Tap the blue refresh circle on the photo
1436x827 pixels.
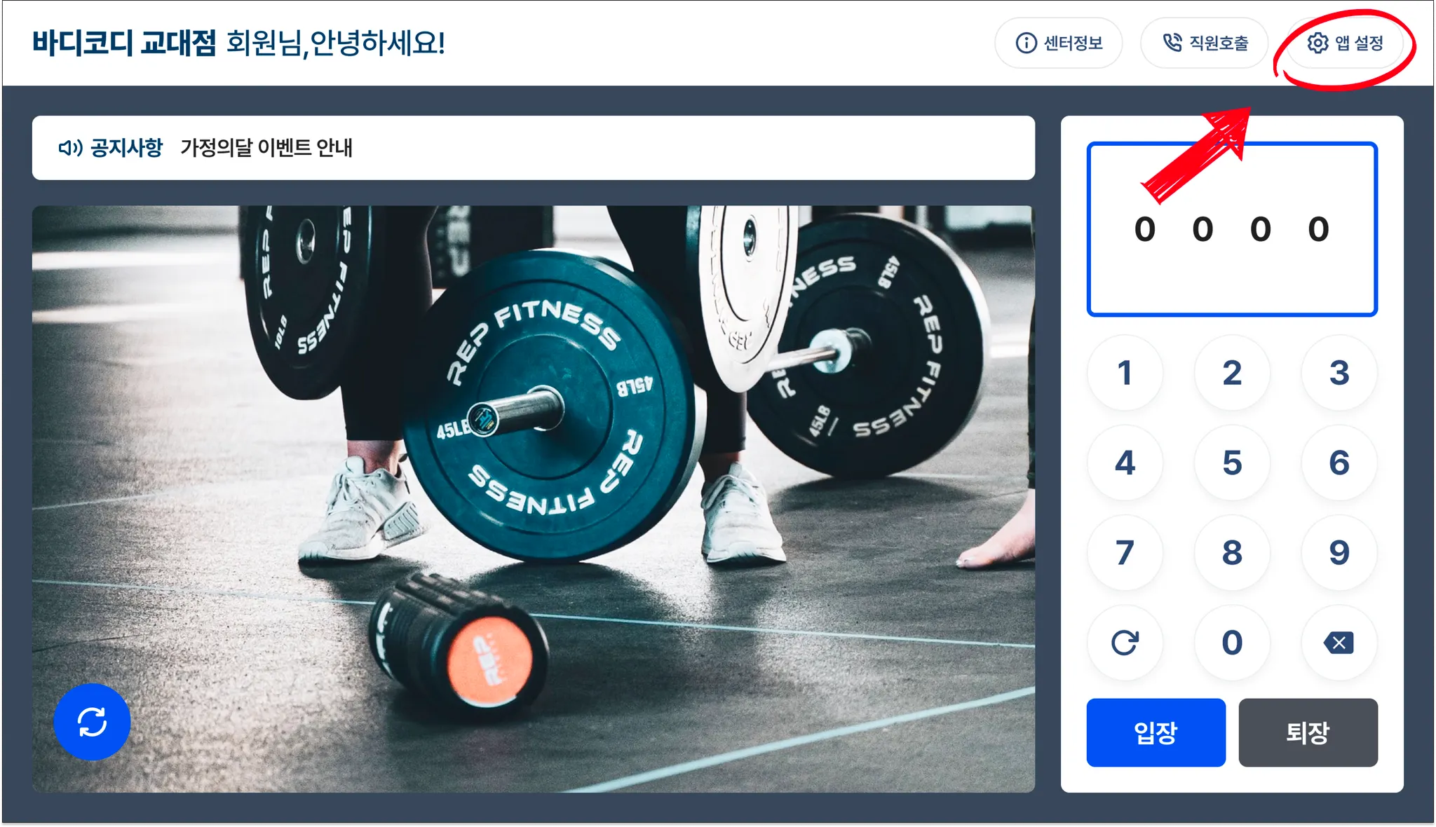(x=92, y=722)
